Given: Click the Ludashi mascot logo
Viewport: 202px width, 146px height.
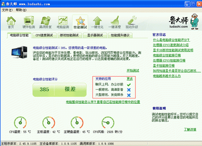Looking at the screenshot, I should click(195, 21).
